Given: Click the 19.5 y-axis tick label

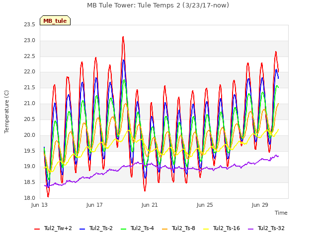Looking at the screenshot, I should 30,151.
